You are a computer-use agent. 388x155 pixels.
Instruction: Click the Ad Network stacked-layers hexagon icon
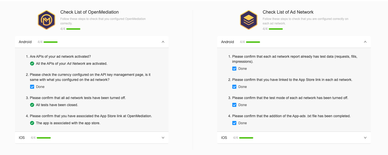(249, 20)
